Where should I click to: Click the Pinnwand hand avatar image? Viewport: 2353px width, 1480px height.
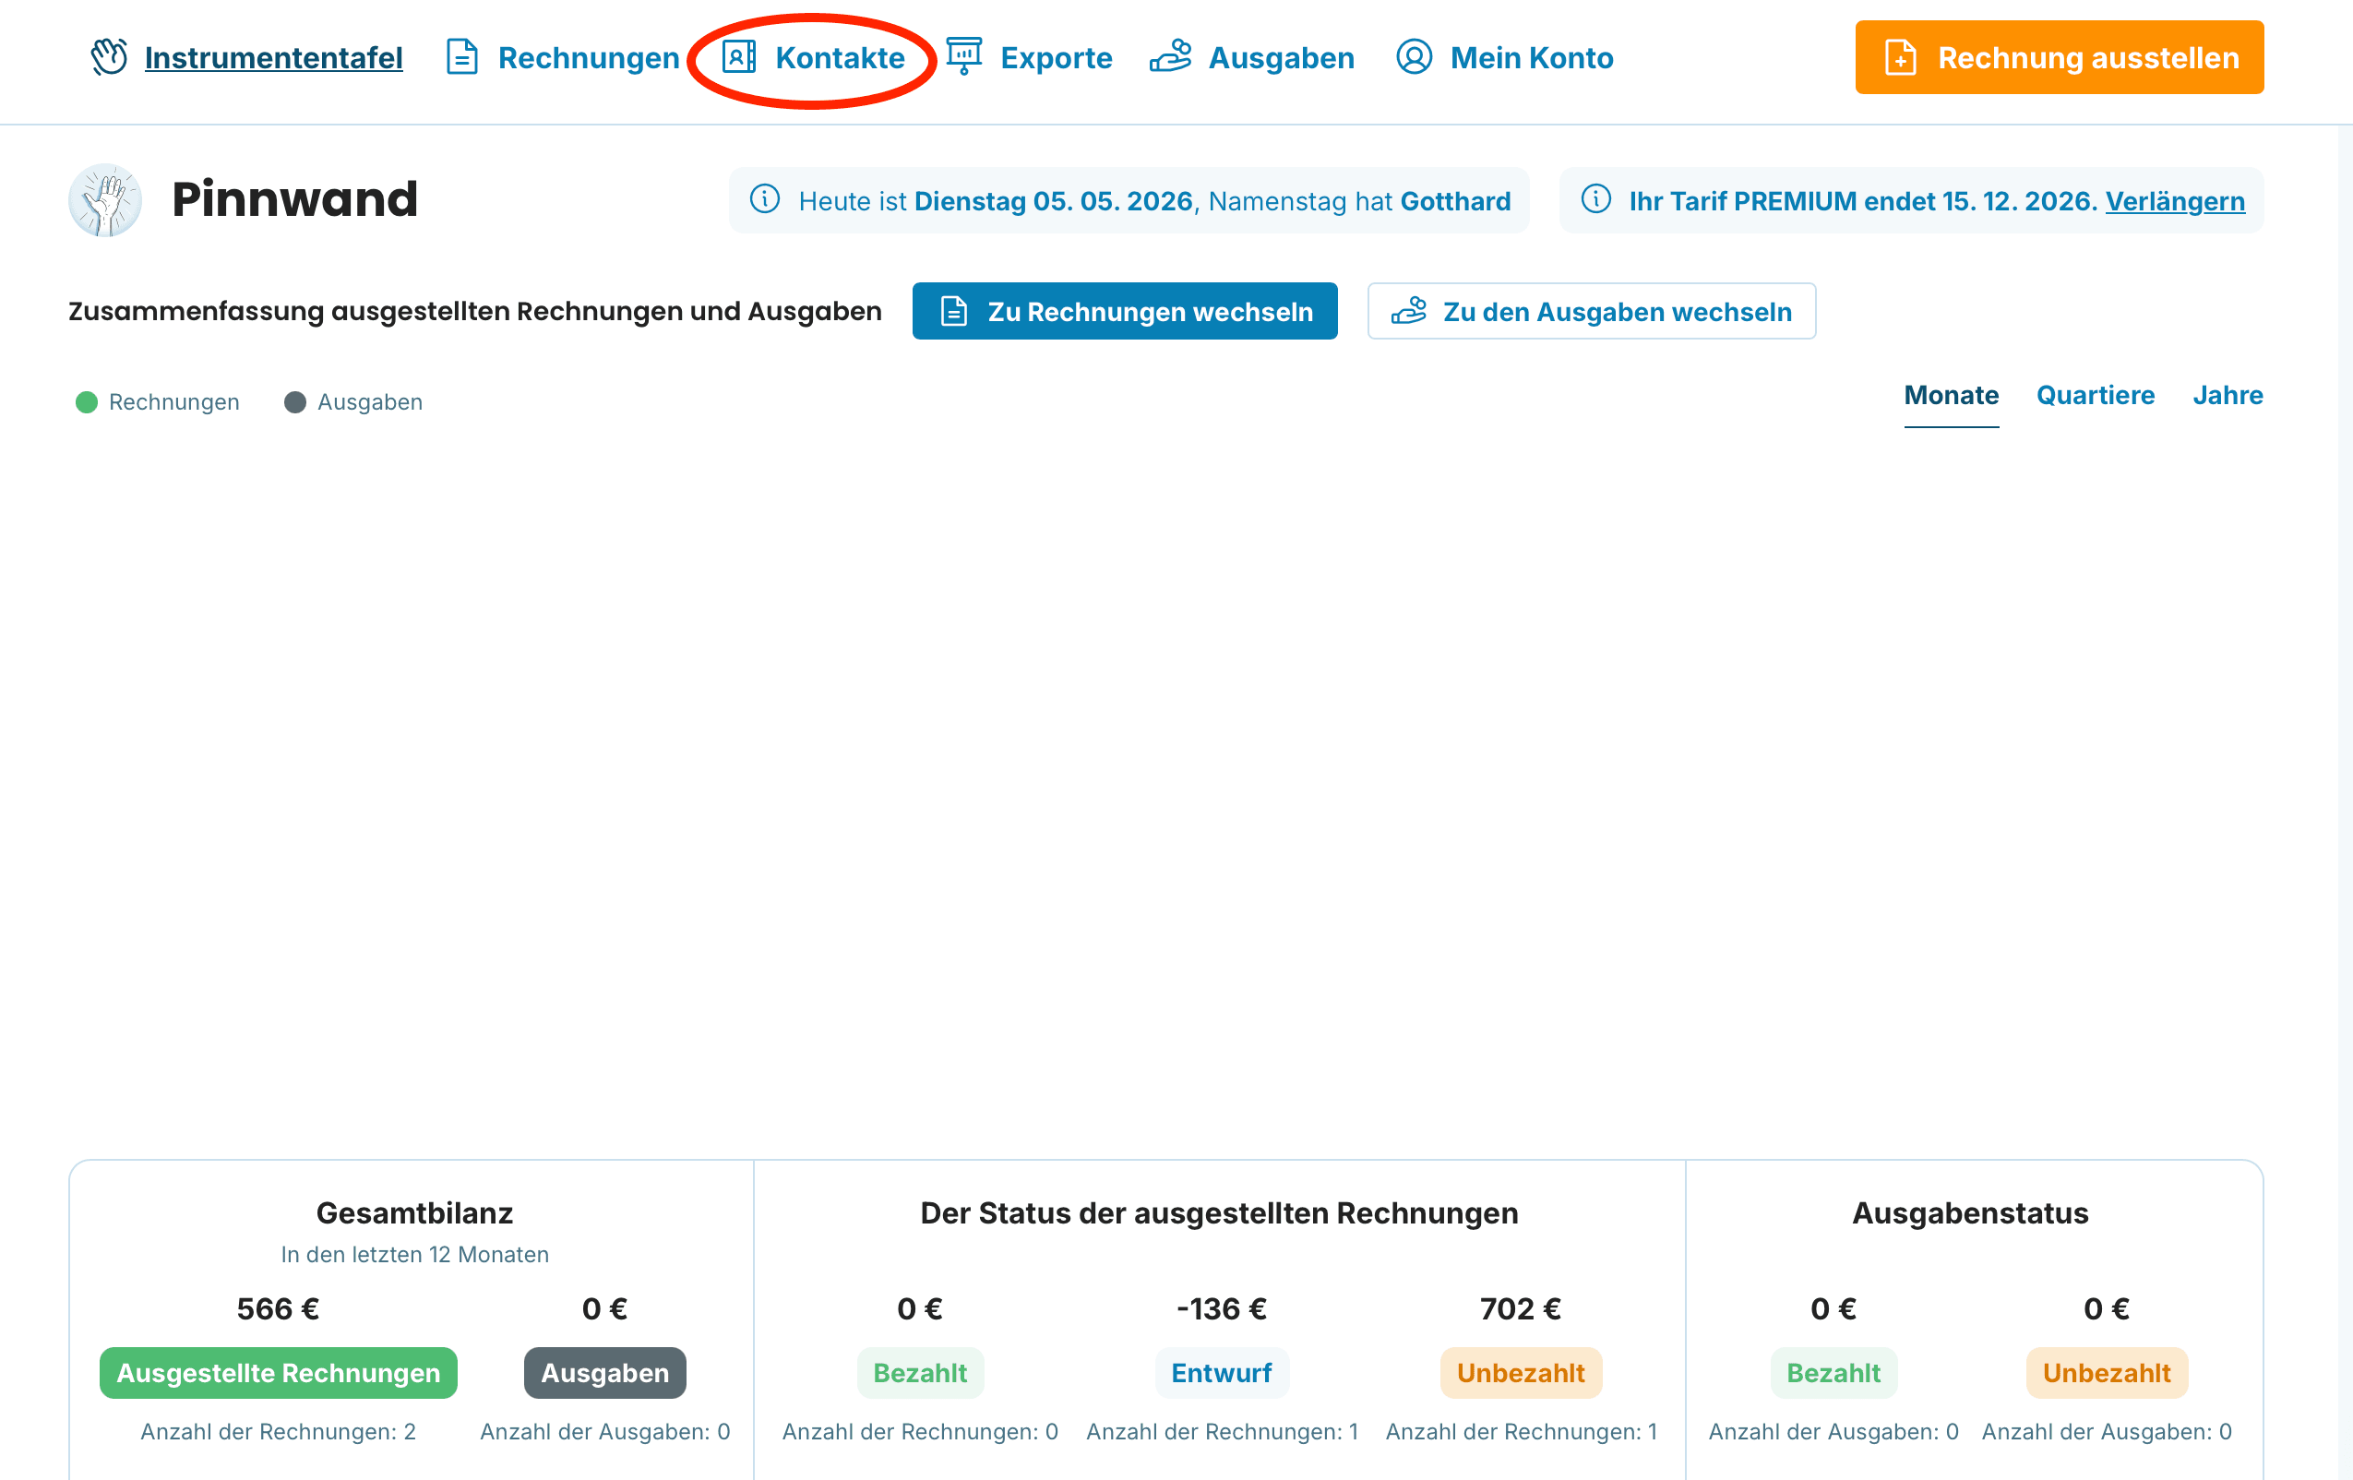coord(105,200)
